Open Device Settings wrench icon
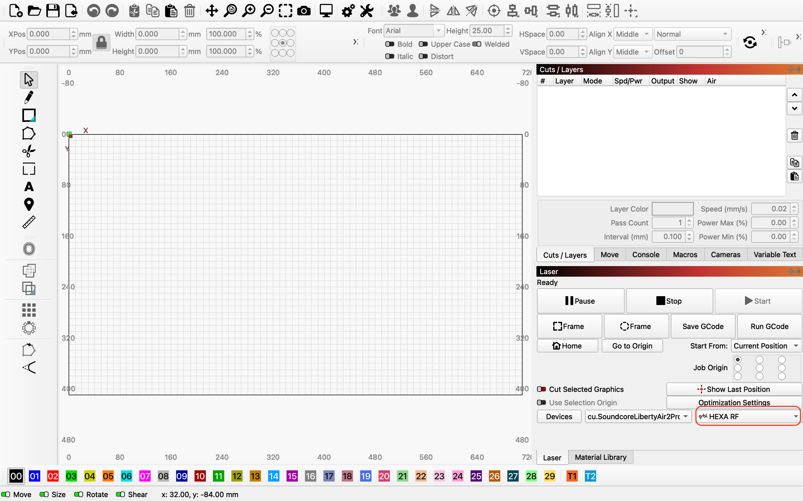Image resolution: width=803 pixels, height=501 pixels. point(367,11)
